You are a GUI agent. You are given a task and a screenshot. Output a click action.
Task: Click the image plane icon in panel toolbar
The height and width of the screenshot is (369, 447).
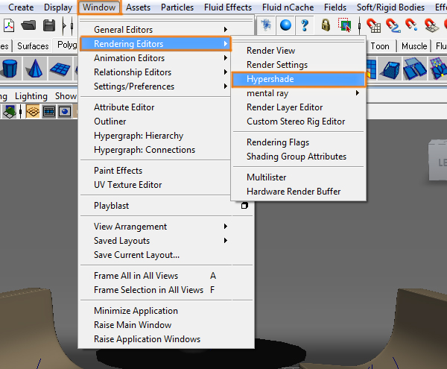coord(10,112)
